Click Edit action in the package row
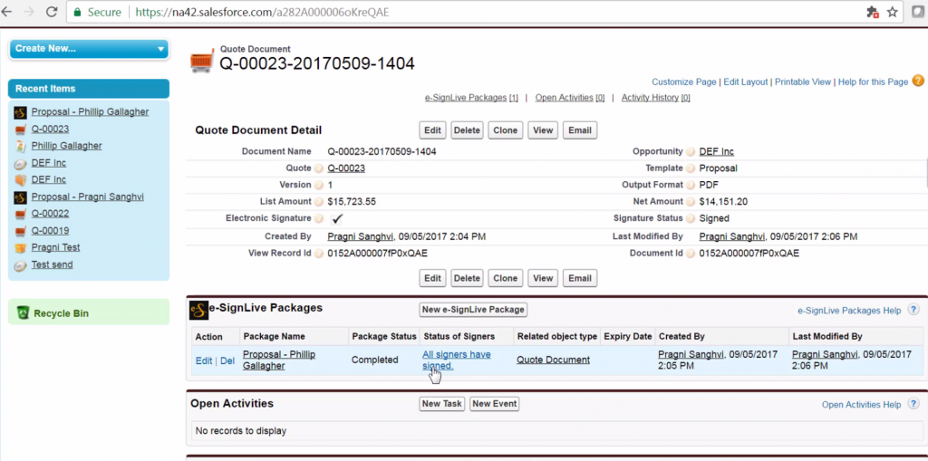 click(x=204, y=360)
